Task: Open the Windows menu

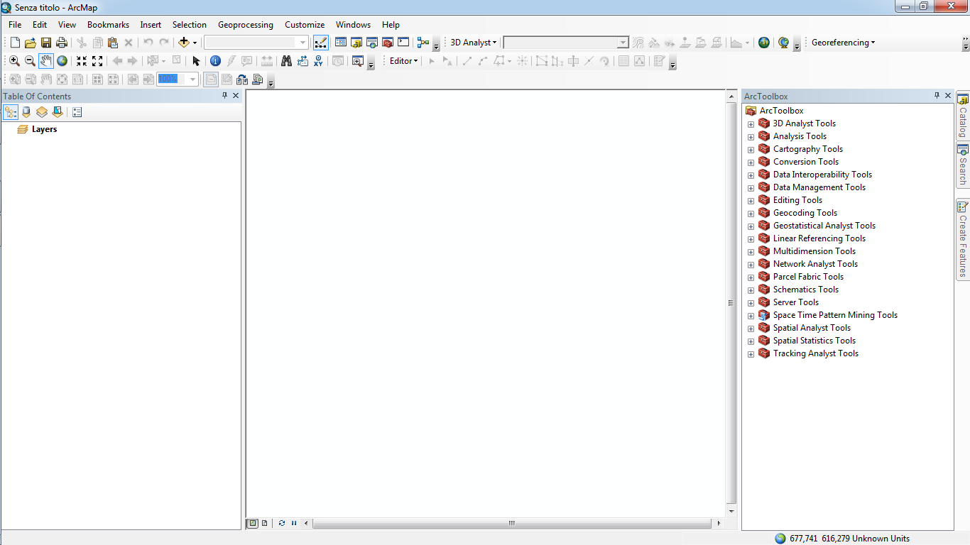Action: click(353, 25)
